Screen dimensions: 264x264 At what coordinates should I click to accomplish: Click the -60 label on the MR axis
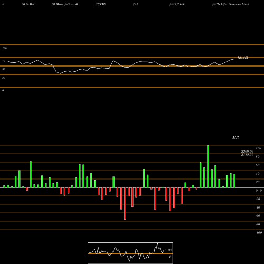[x=258, y=216]
